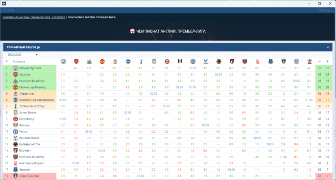
Task: Open team Тоттенхэм Хотспур
Action: coord(32,106)
